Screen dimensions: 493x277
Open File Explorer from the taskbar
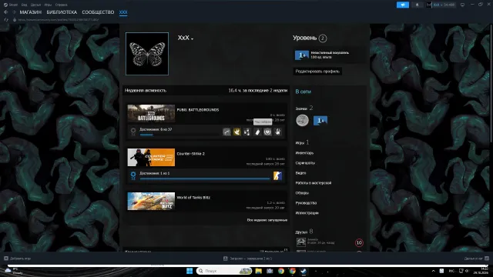[x=259, y=271]
